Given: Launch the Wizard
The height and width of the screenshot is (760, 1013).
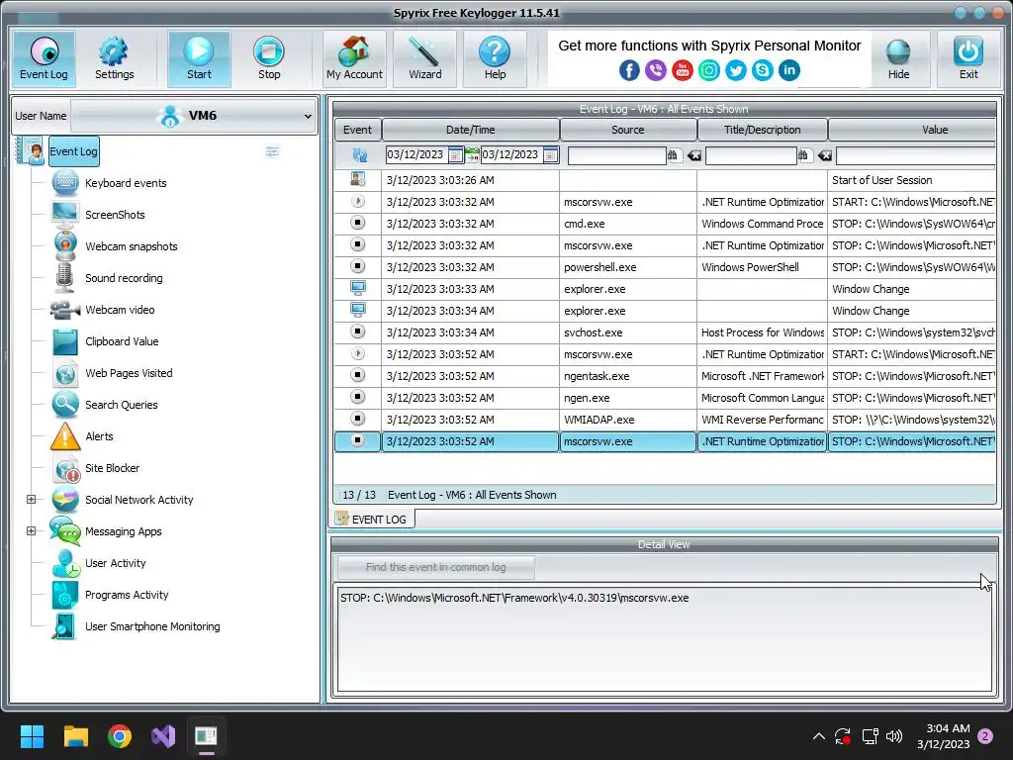Looking at the screenshot, I should click(x=425, y=58).
